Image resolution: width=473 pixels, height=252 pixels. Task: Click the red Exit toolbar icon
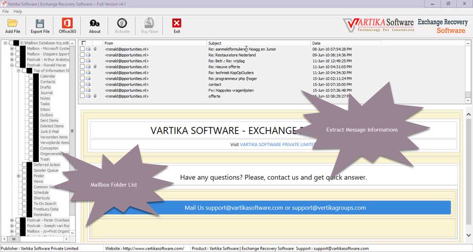click(177, 26)
